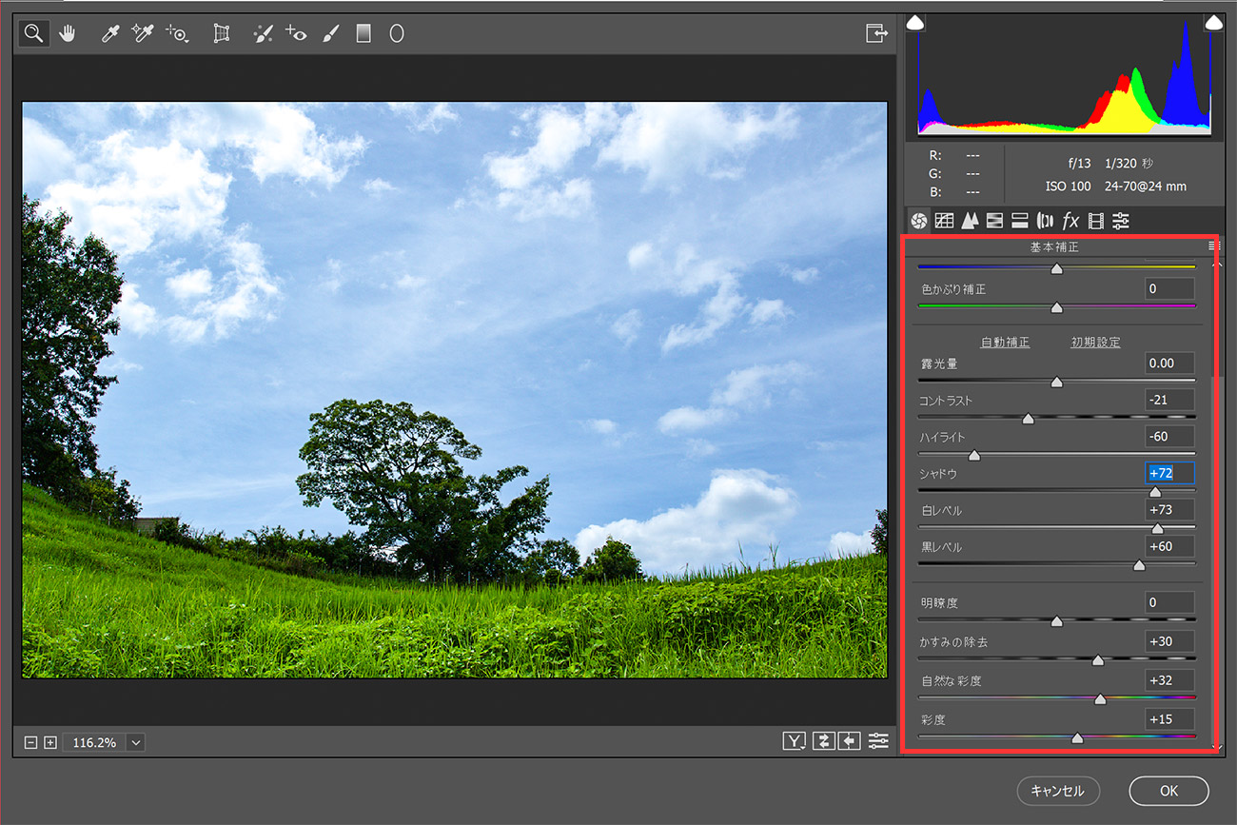Toggle full screen mode icon

[x=876, y=33]
